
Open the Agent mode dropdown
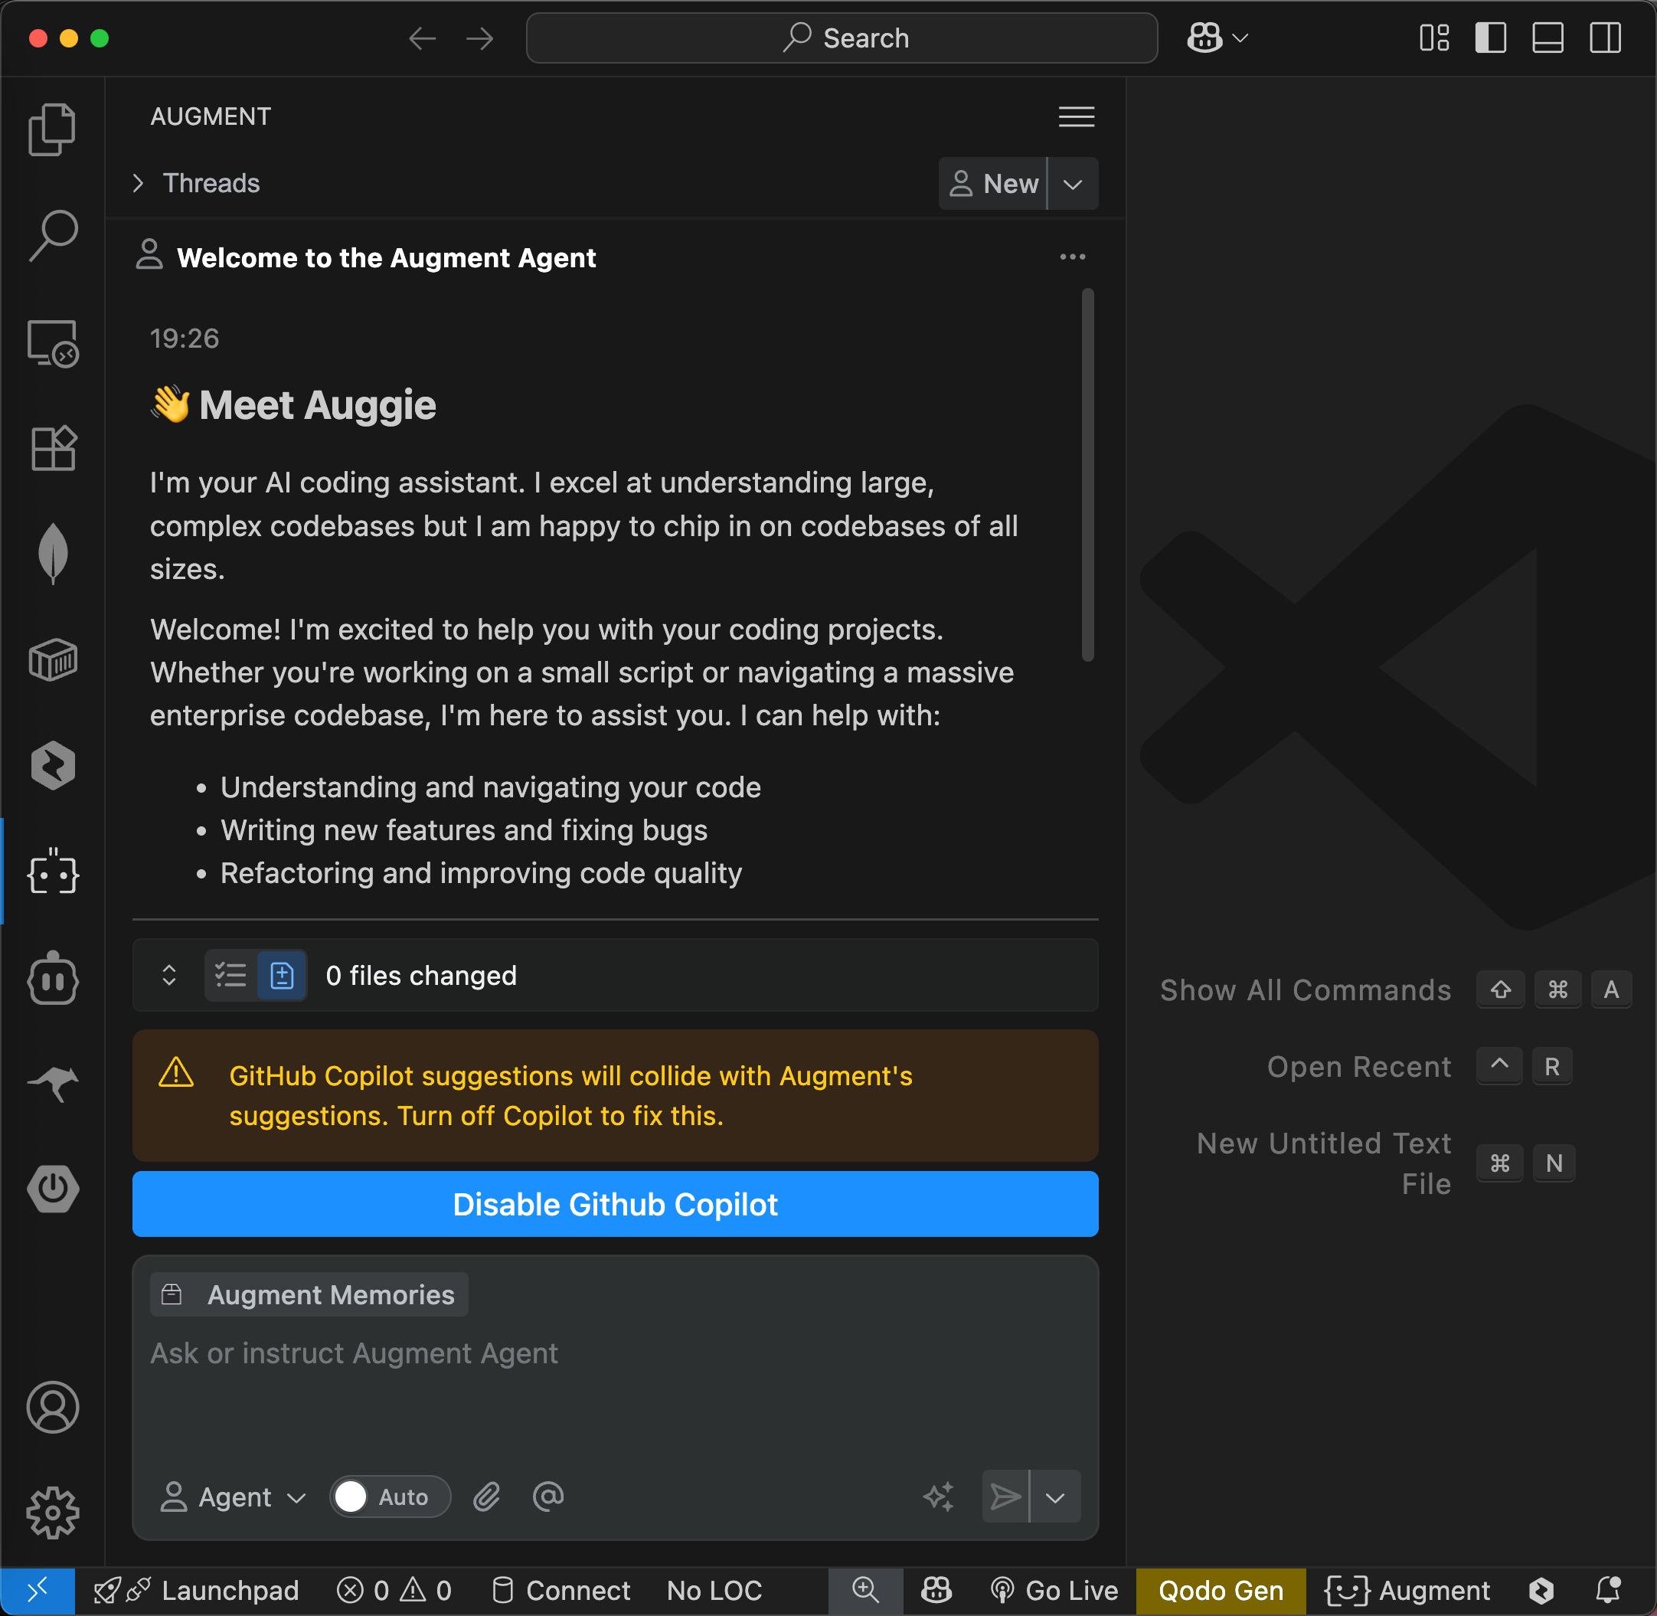tap(233, 1497)
